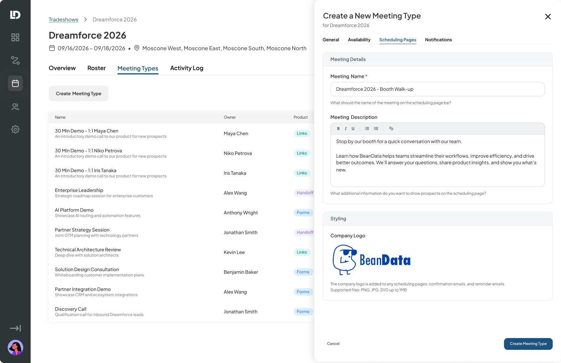Click the BeanData company logo image
This screenshot has height=363, width=561.
click(372, 260)
